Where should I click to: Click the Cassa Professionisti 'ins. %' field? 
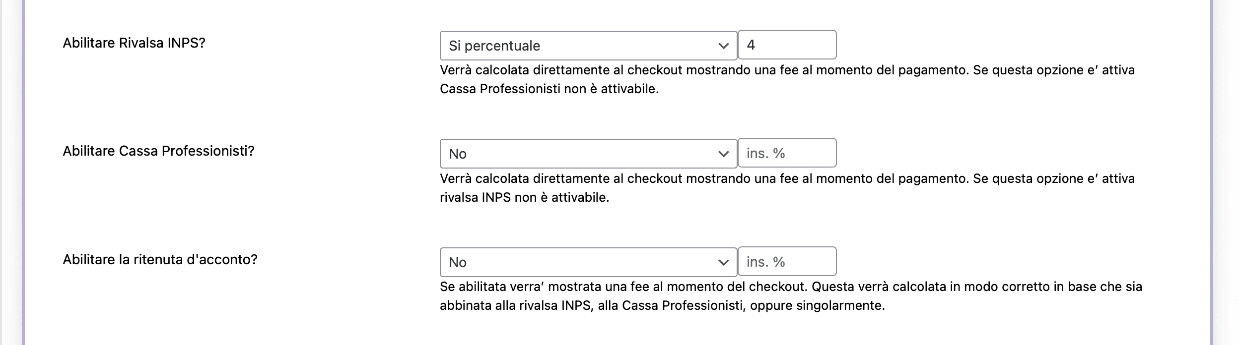tap(787, 153)
